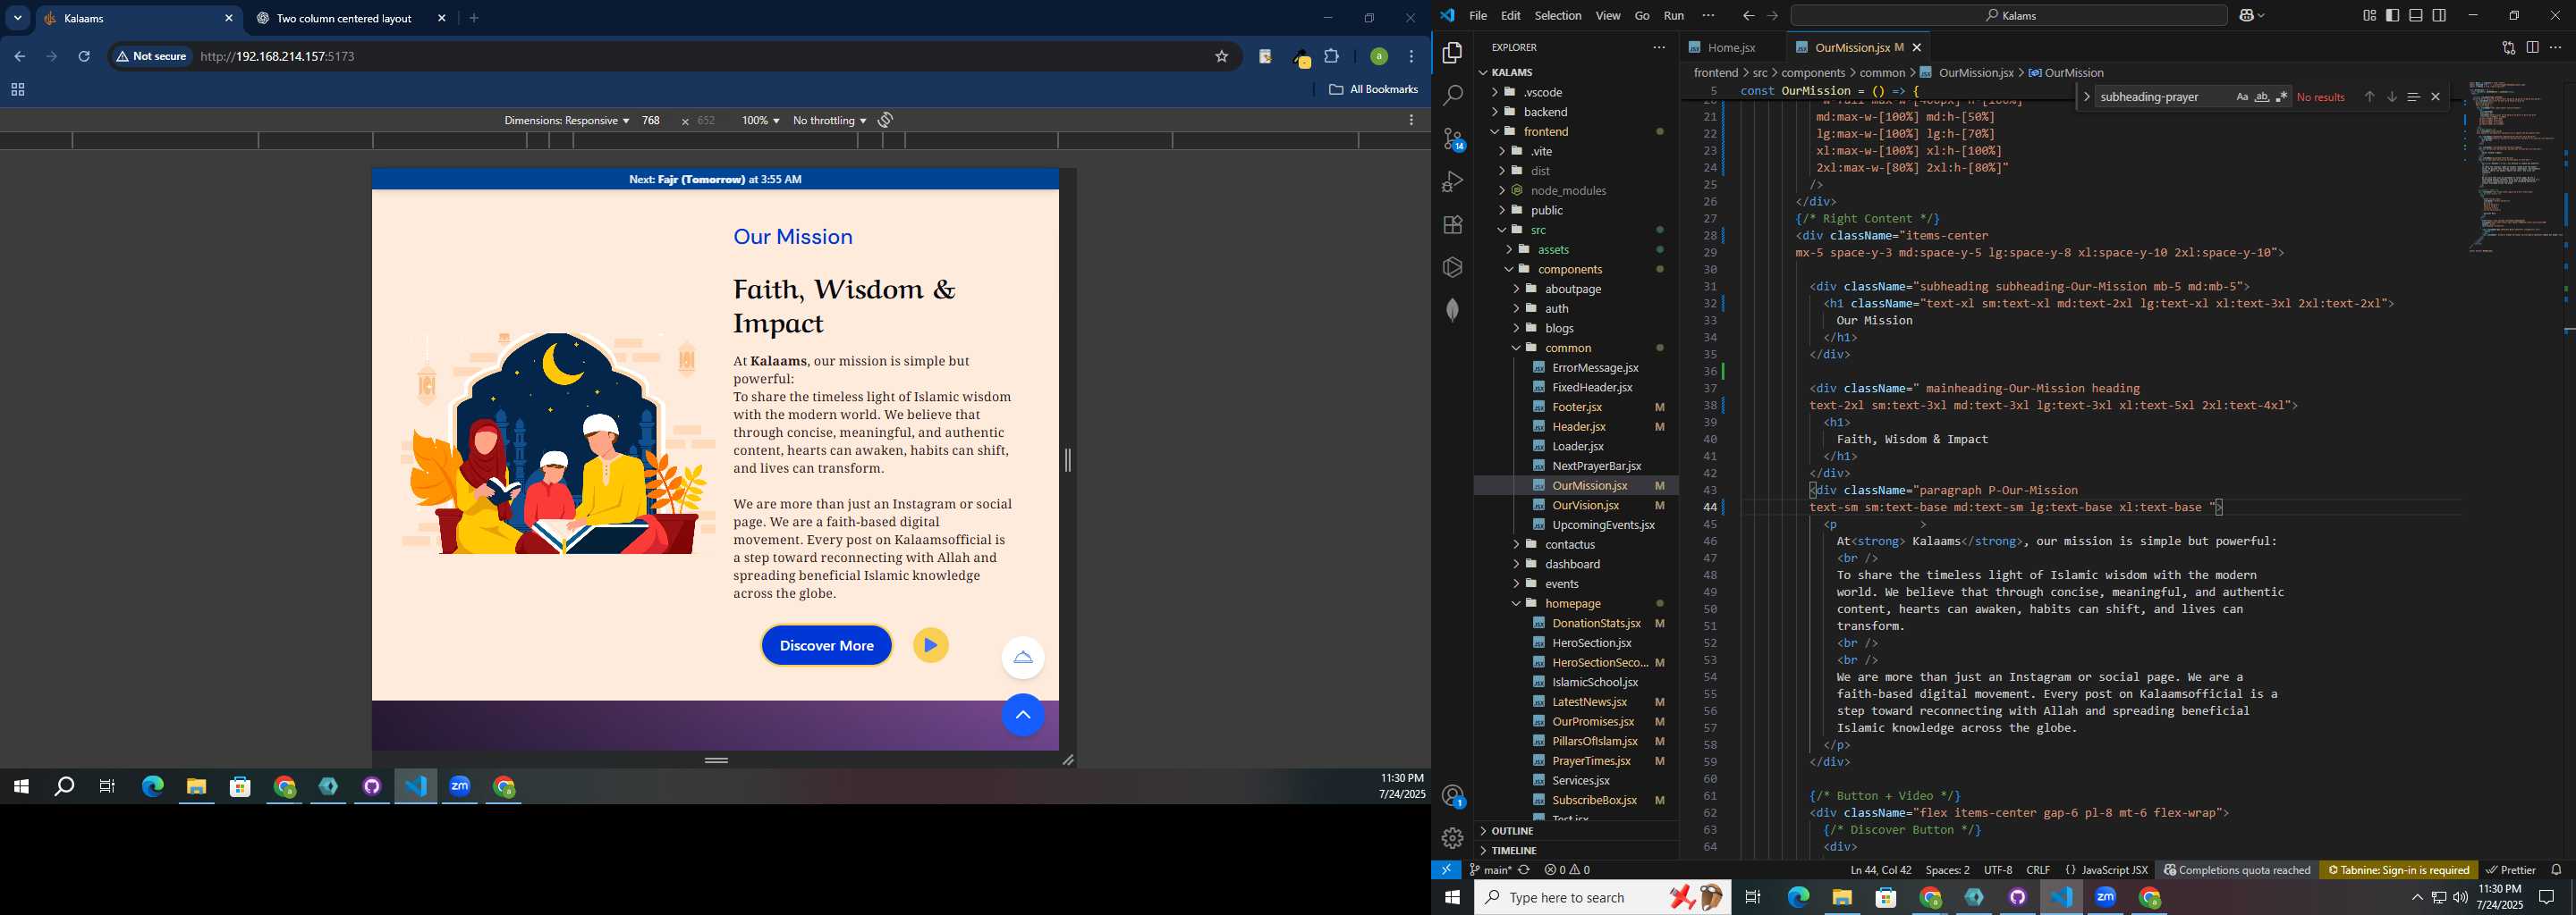
Task: Click the Chrome address bar URL
Action: coord(277,57)
